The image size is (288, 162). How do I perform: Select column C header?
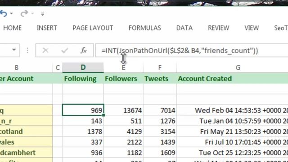coord(58,67)
